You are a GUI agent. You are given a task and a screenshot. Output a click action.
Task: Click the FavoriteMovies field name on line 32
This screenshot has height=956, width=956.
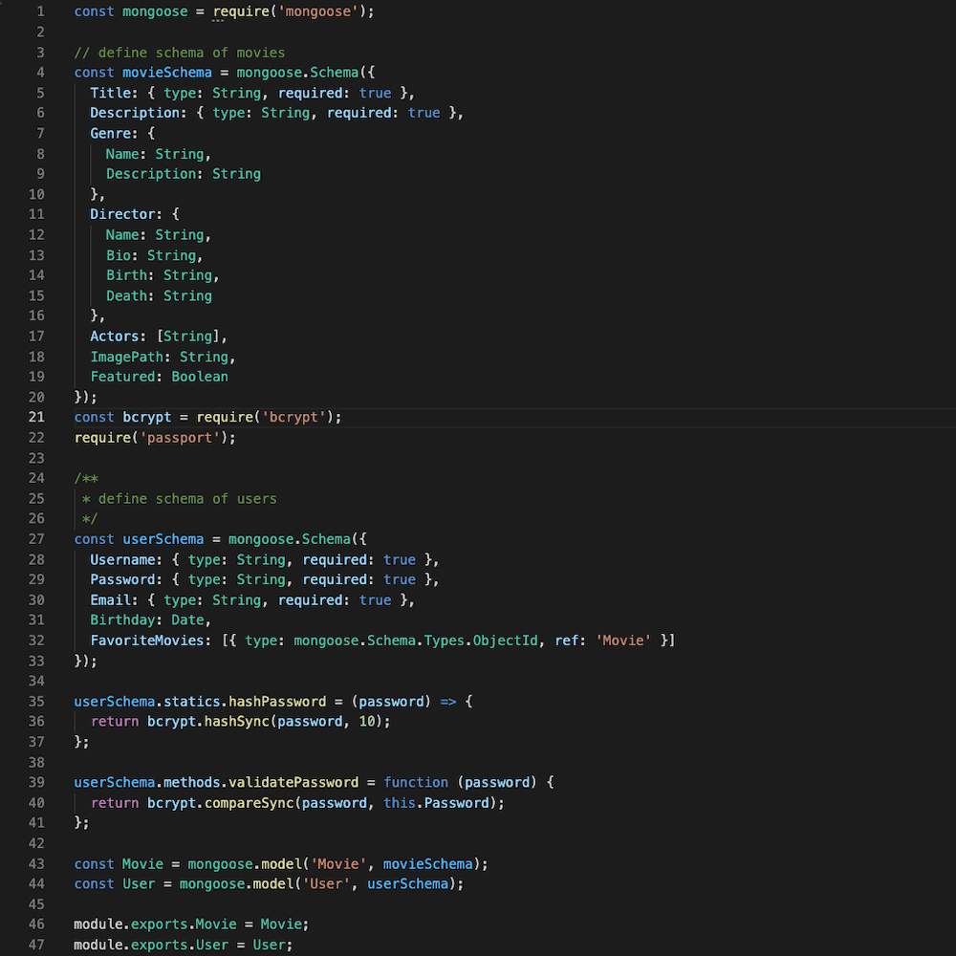coord(143,640)
